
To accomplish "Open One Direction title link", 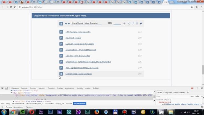I will point(88,62).
